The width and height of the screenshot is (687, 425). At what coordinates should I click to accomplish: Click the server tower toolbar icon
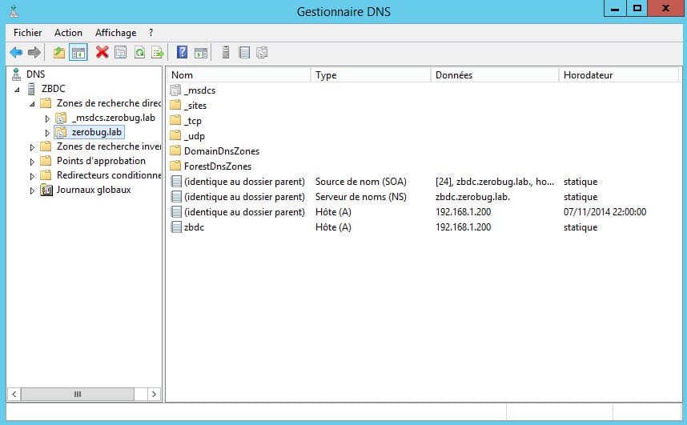pyautogui.click(x=226, y=53)
